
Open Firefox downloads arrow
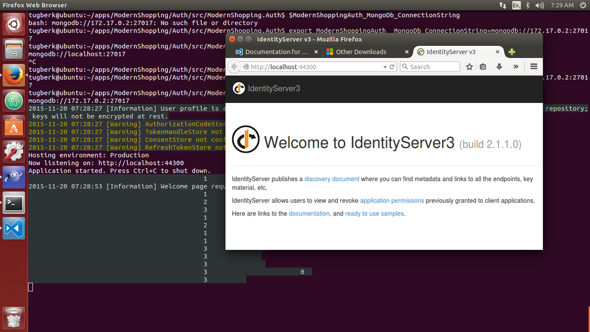[x=499, y=66]
